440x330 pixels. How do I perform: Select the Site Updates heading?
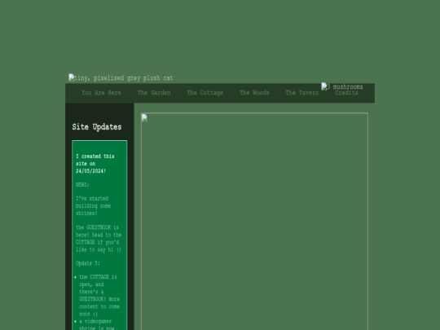pos(97,127)
